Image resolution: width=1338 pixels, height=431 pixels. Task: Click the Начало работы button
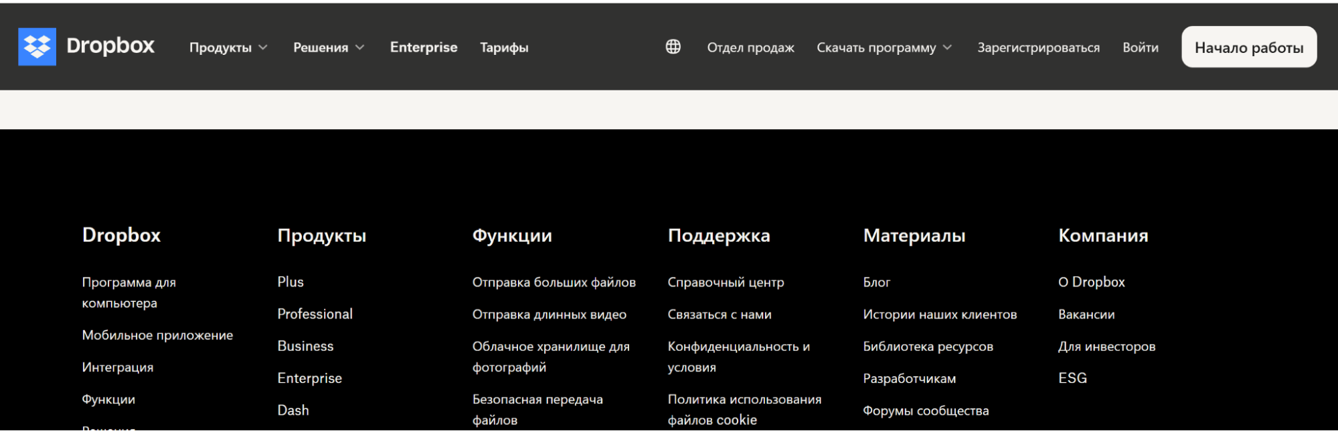pos(1249,47)
